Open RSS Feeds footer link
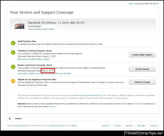 pos(141,126)
